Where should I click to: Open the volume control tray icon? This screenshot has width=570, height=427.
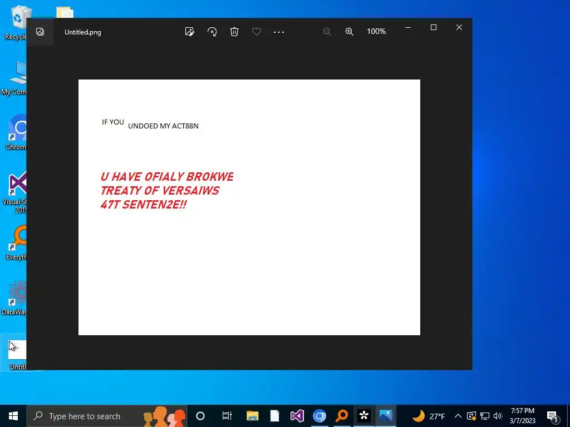pos(498,416)
